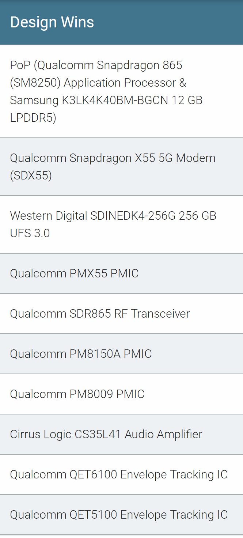Click the Samsung K3LK4K40BM-BGCN 12 GB text

coord(106,100)
